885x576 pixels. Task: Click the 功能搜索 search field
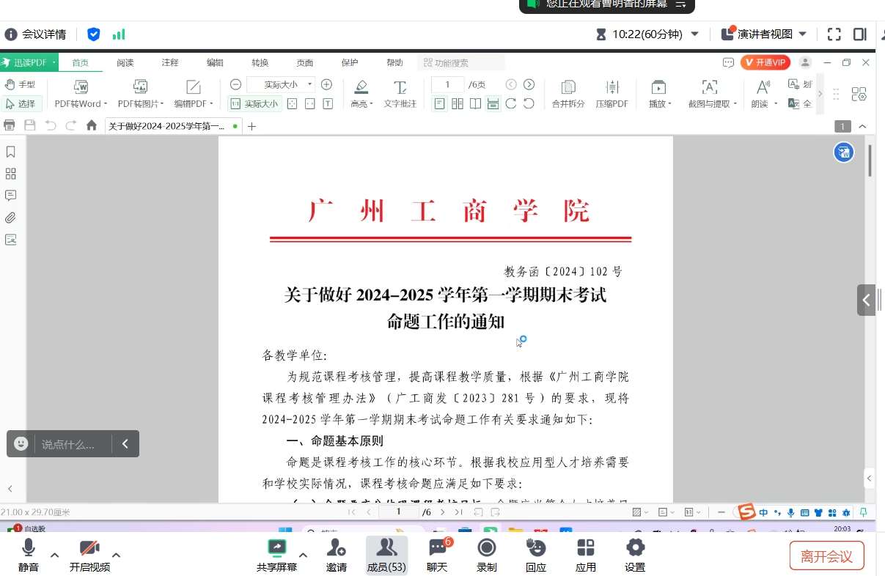460,63
